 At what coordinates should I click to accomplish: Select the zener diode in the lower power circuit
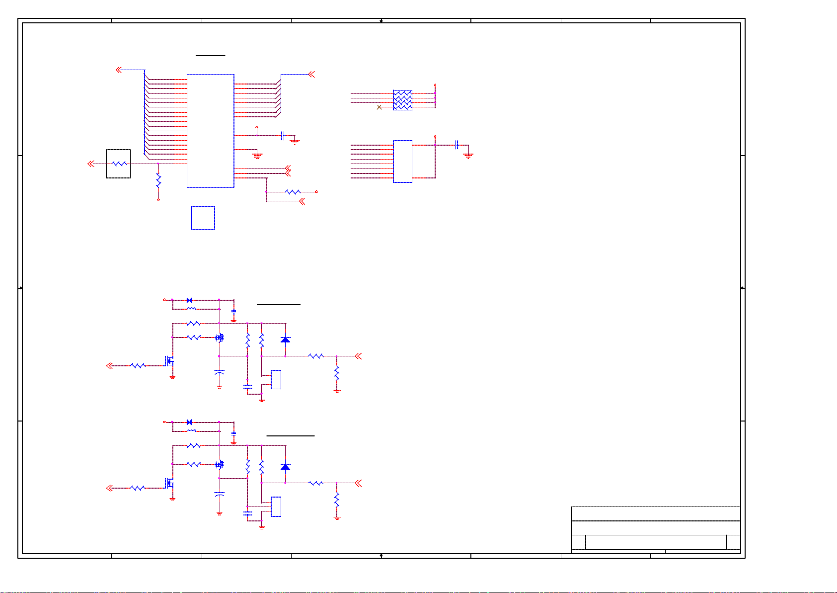point(285,467)
